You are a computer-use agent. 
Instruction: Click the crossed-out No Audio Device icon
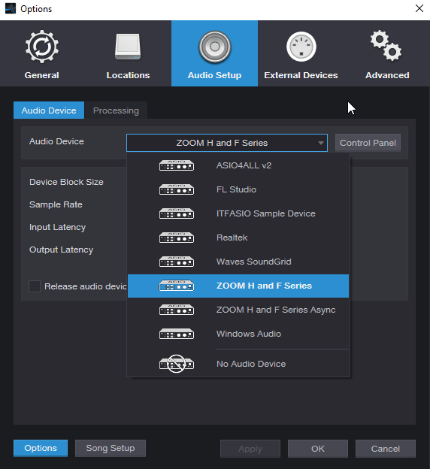(x=177, y=364)
